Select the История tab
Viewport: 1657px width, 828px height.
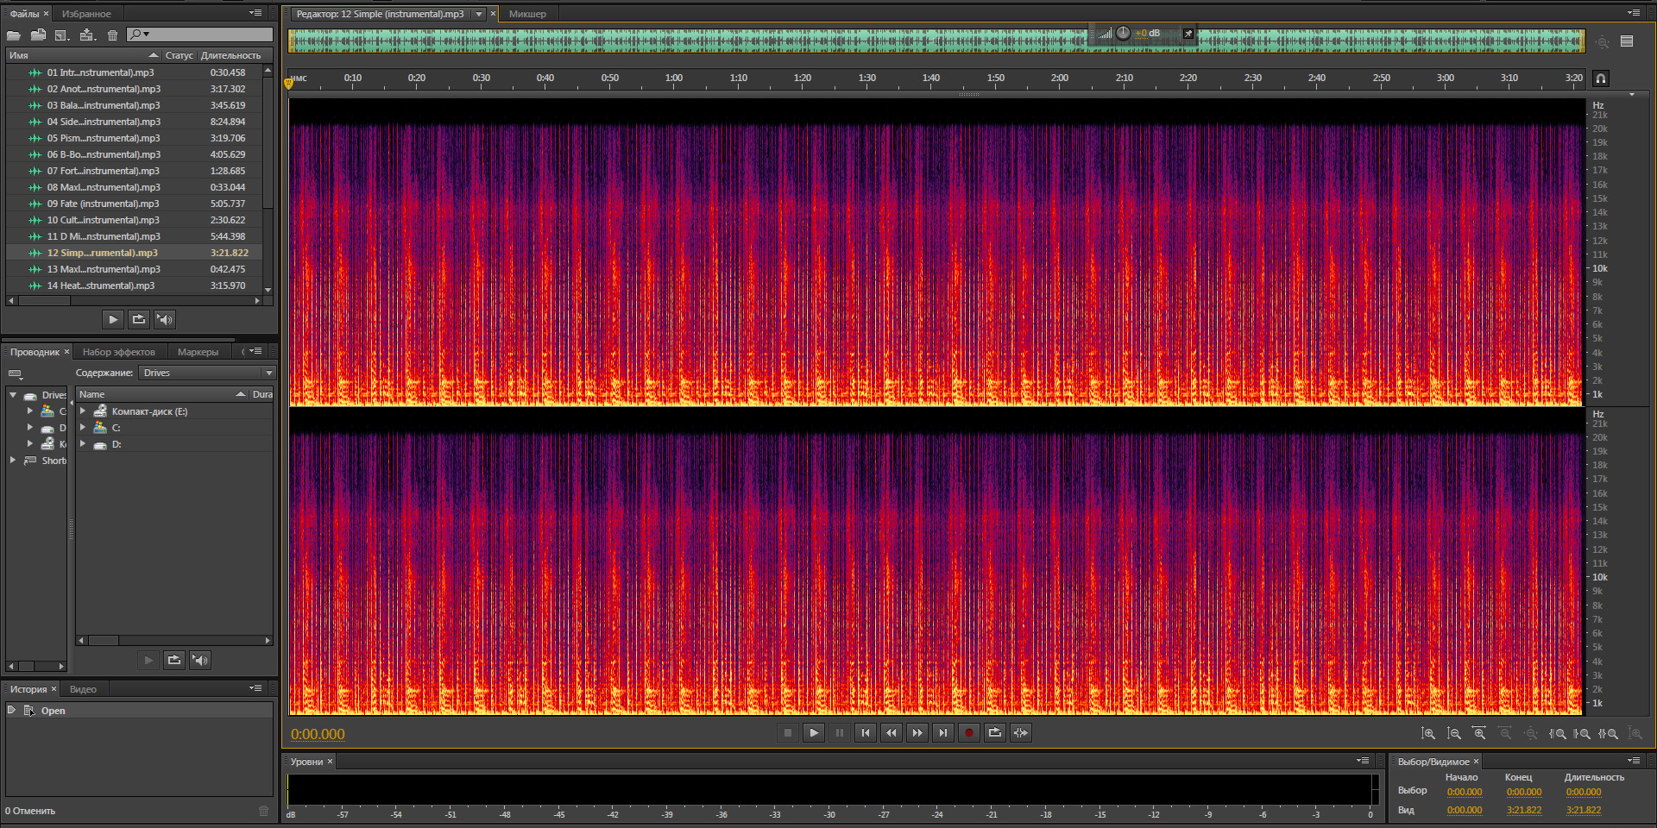[x=28, y=689]
